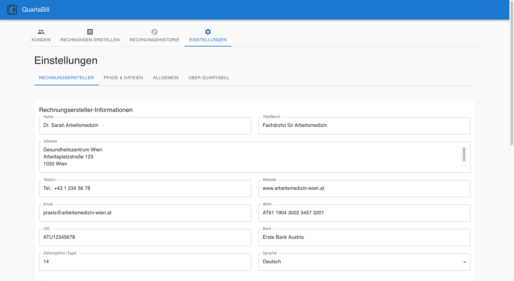
Task: Click the Rechnungen Erstellen receipt icon
Action: coord(90,32)
